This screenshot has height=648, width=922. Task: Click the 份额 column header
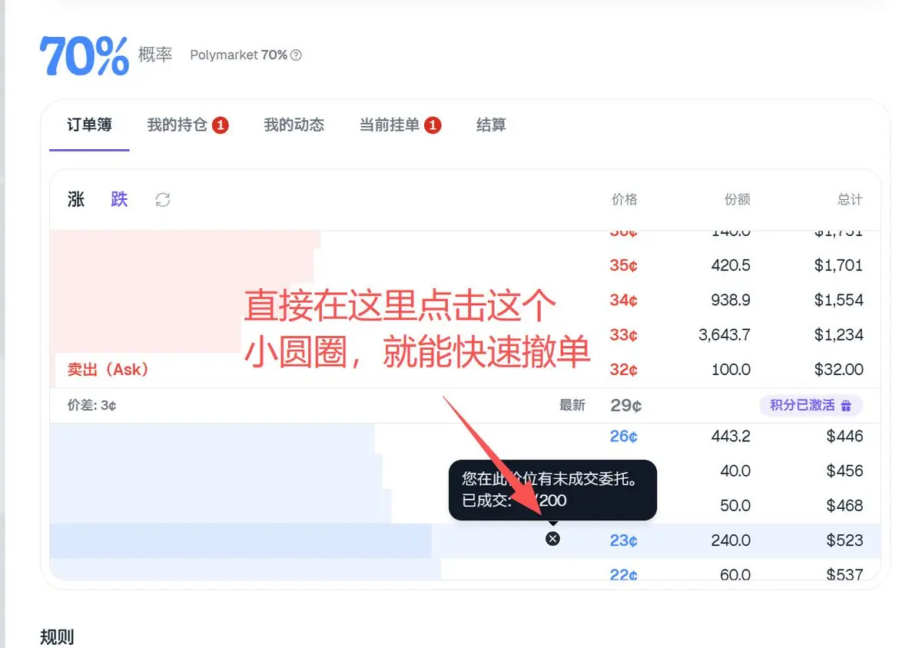pos(738,200)
